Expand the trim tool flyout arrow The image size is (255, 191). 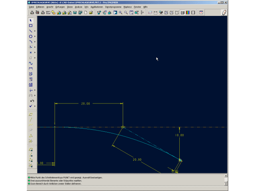coord(35,90)
